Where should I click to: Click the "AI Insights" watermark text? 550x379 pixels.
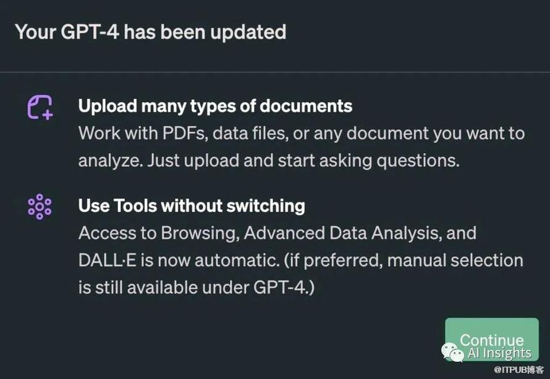(499, 353)
